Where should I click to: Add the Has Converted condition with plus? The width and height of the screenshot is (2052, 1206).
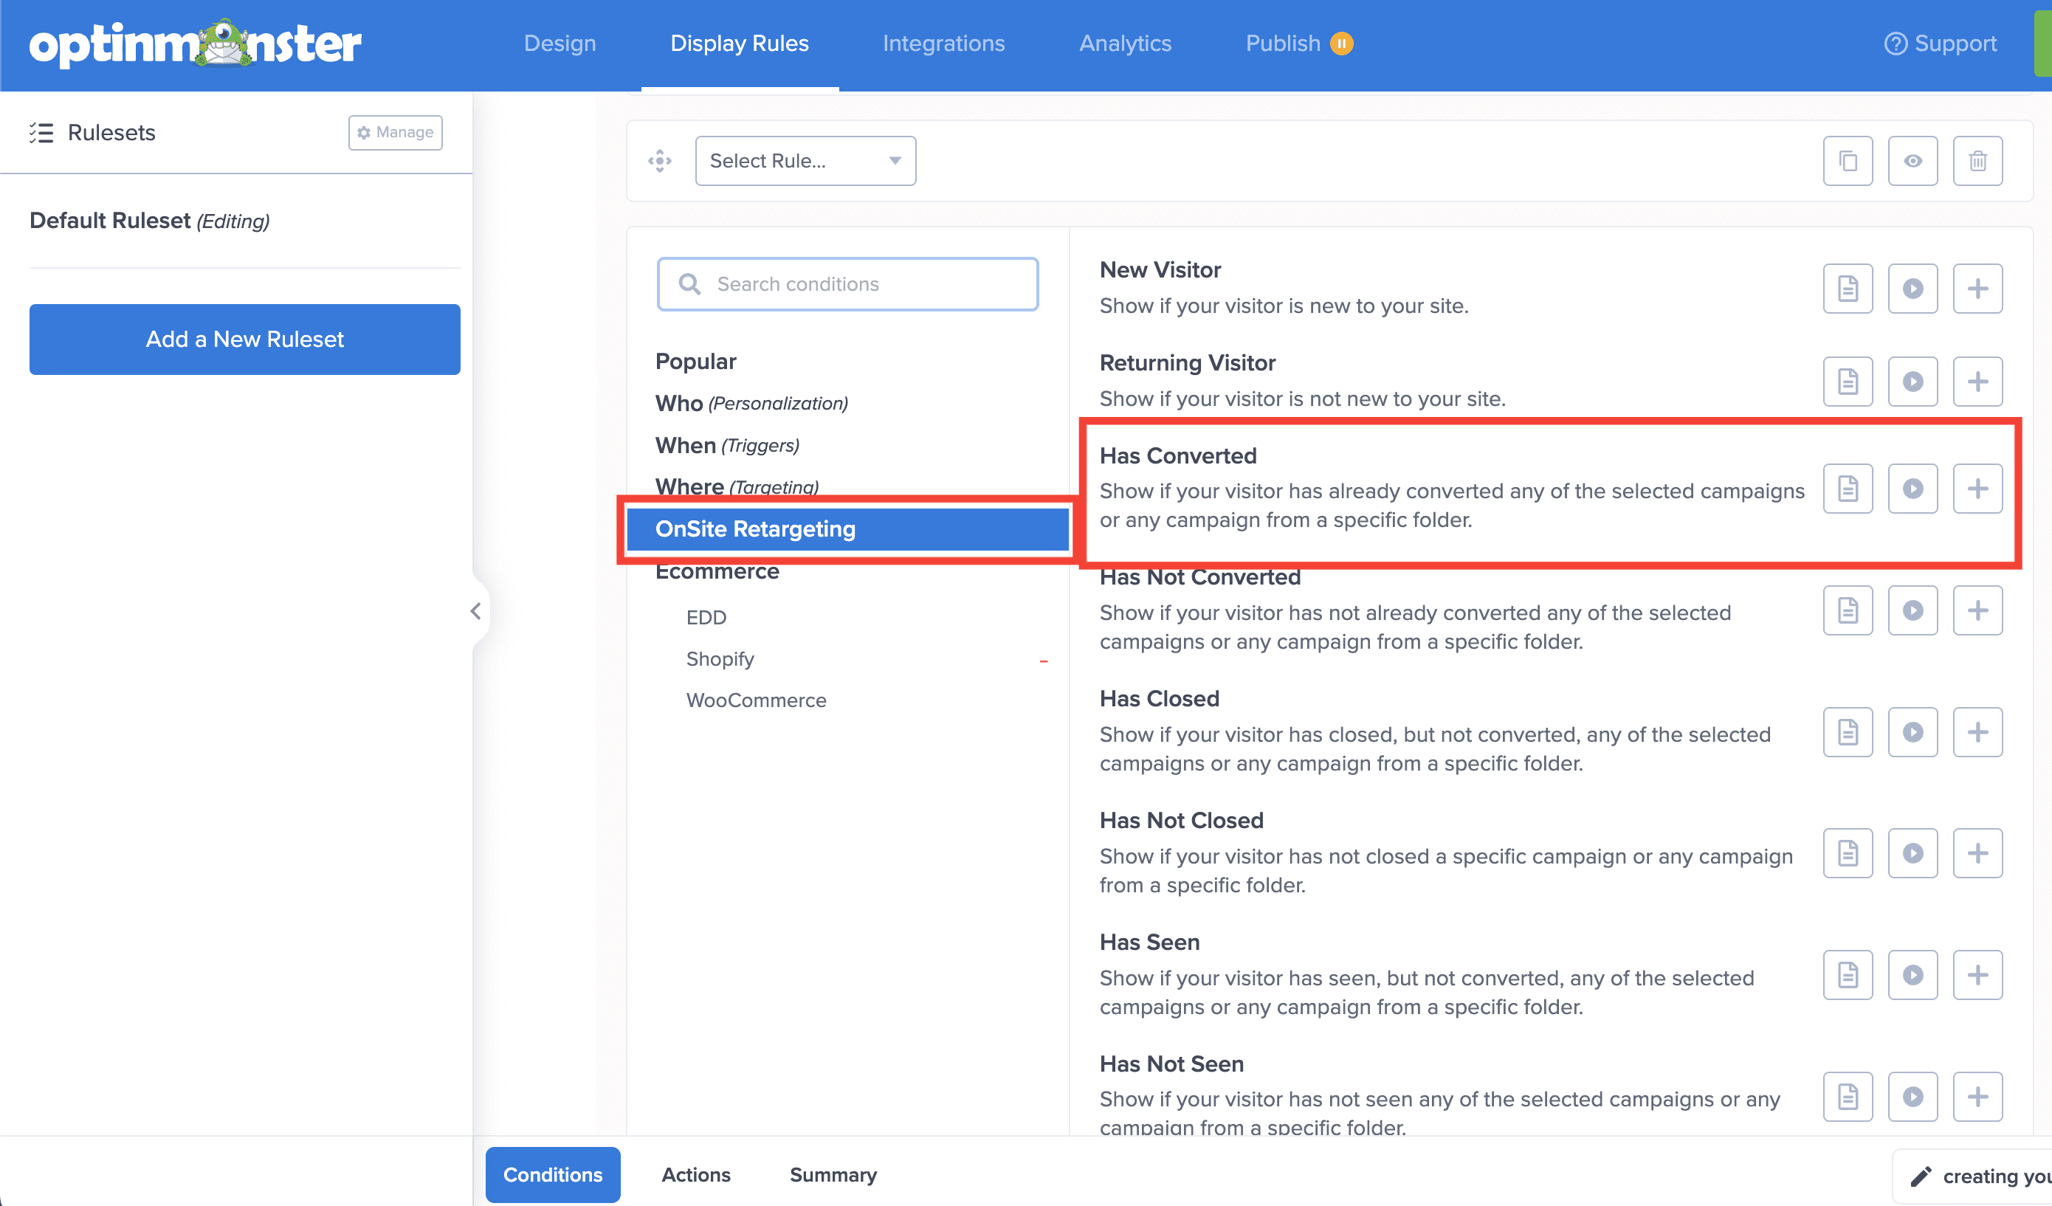click(x=1977, y=488)
